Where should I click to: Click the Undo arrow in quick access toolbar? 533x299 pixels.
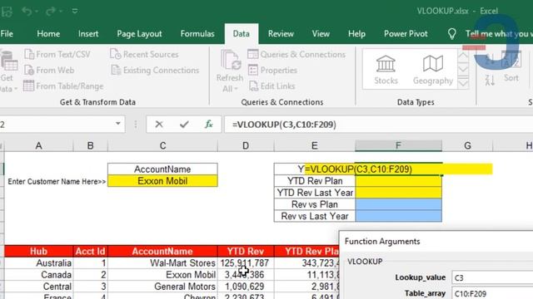click(x=27, y=11)
